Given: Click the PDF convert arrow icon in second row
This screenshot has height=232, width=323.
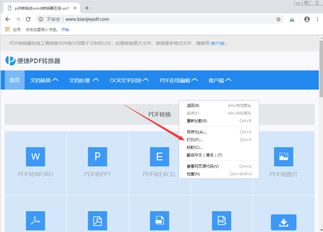Looking at the screenshot, I should coord(222,221).
